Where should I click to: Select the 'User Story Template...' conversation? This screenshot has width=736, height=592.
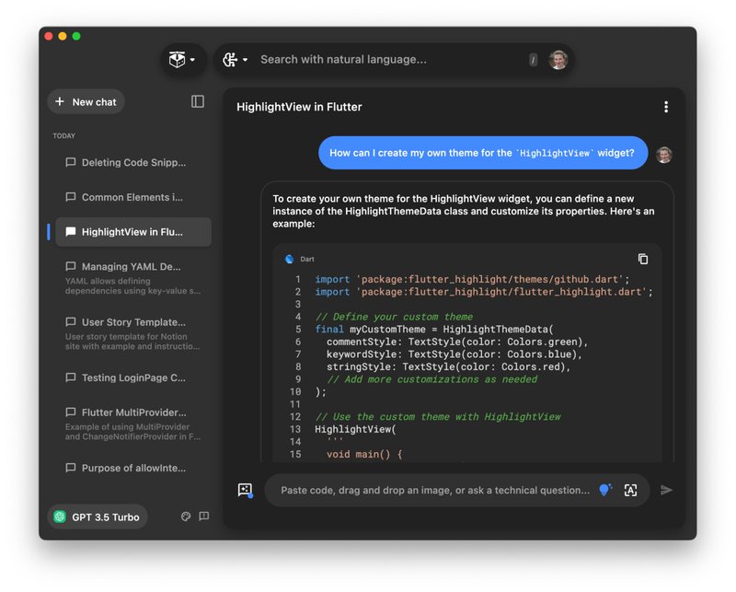pyautogui.click(x=129, y=323)
